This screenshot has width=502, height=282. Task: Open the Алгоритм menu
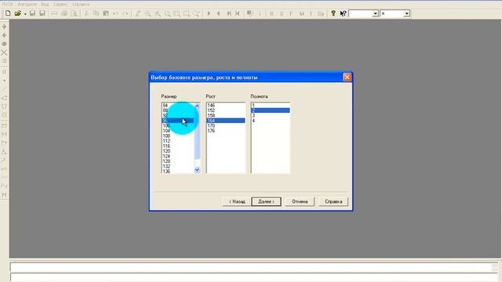coord(27,5)
